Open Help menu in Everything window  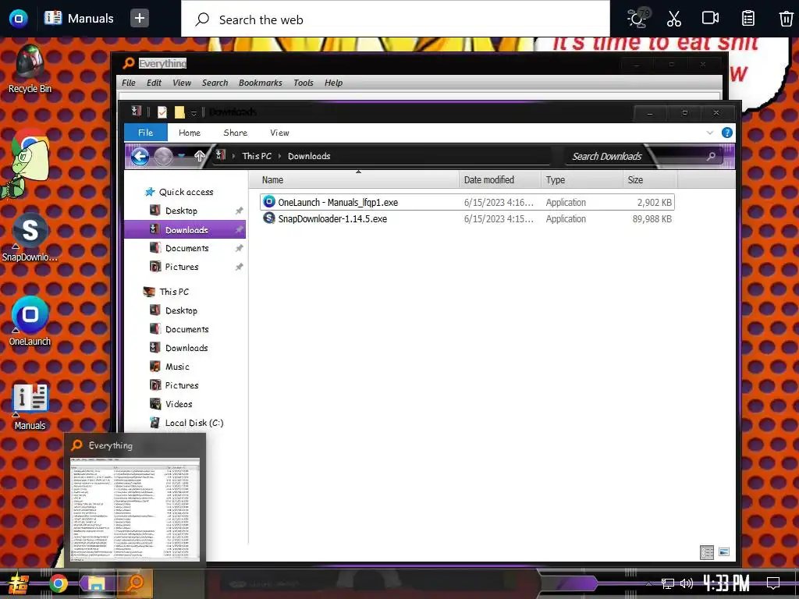pos(333,83)
